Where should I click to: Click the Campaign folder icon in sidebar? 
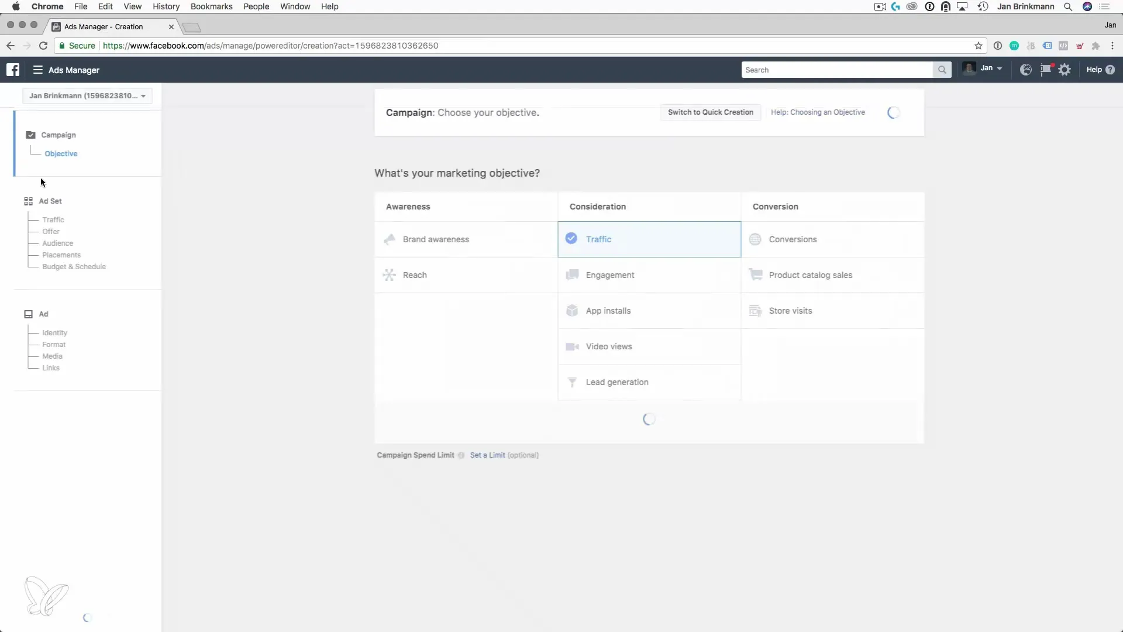[x=31, y=135]
